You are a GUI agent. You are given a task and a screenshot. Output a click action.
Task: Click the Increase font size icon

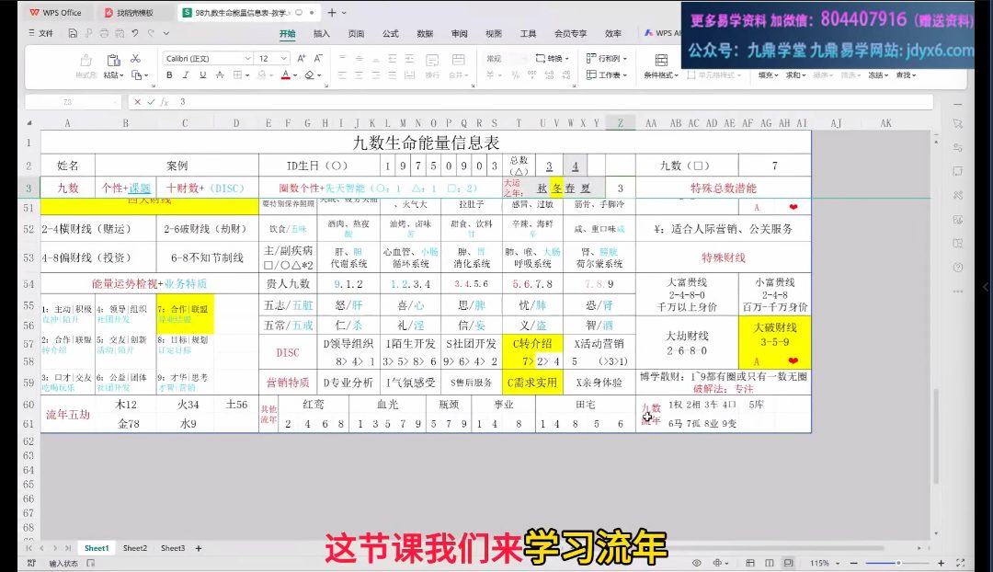(x=302, y=58)
